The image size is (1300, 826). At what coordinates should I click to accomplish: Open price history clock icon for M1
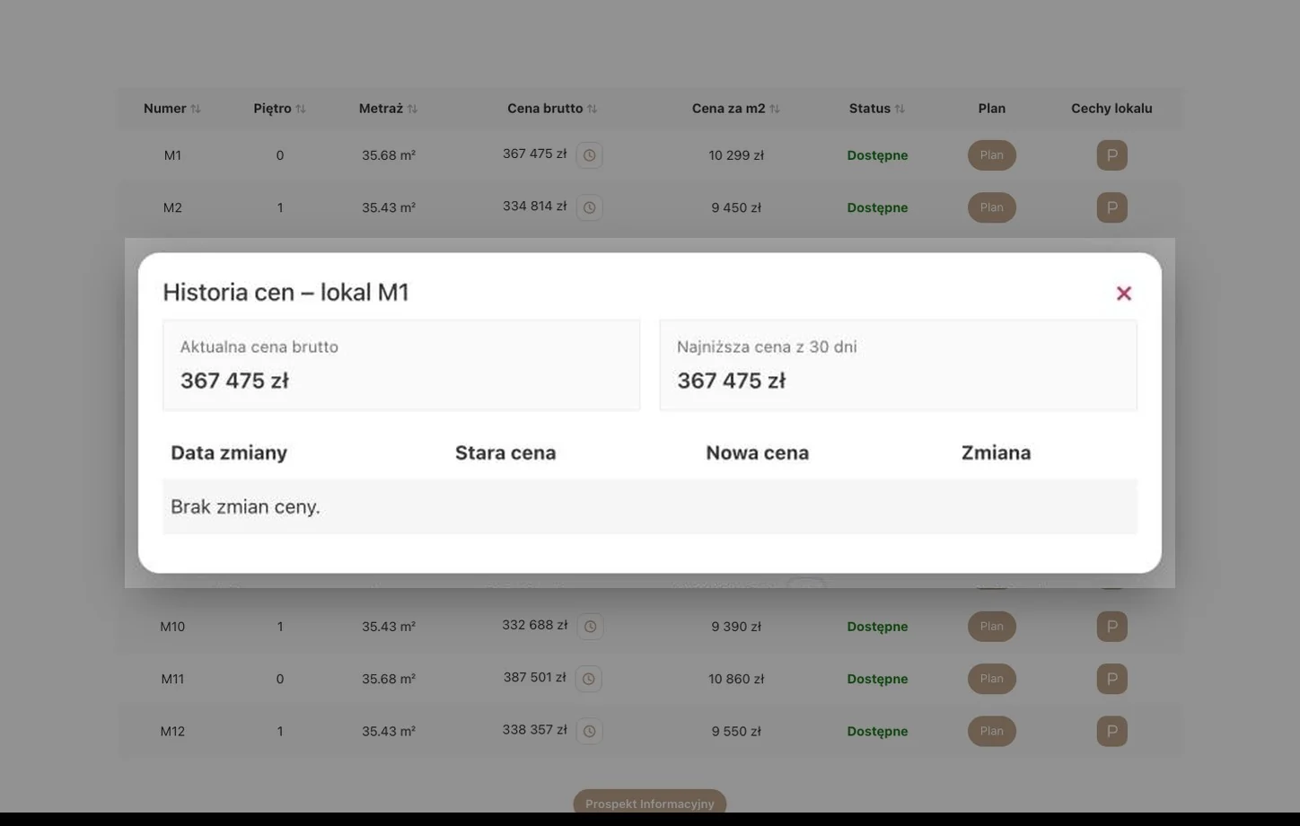(x=589, y=155)
